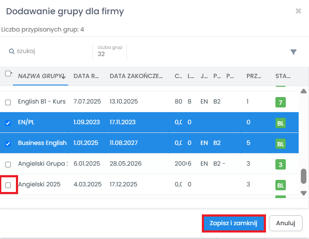This screenshot has height=239, width=309.
Task: Tick the Angielski 2025 checkbox
Action: (8, 185)
